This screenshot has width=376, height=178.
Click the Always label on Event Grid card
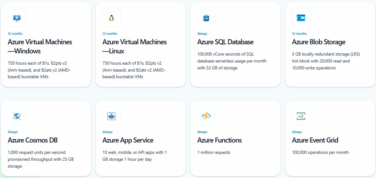(297, 132)
